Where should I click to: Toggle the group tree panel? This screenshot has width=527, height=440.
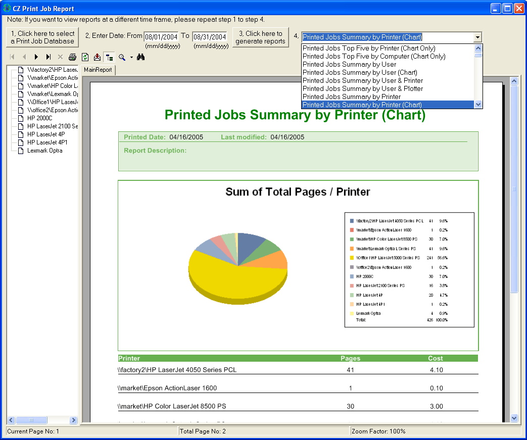109,57
